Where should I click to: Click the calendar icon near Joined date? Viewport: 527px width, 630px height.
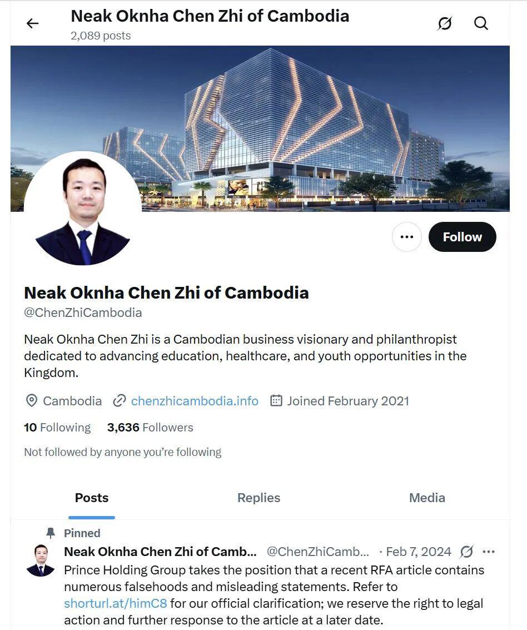pyautogui.click(x=276, y=401)
